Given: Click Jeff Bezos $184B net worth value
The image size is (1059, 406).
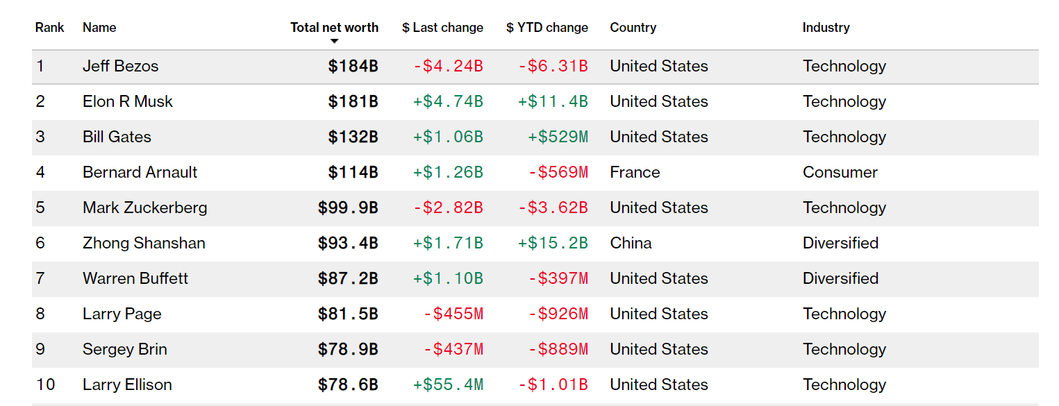Looking at the screenshot, I should (353, 67).
